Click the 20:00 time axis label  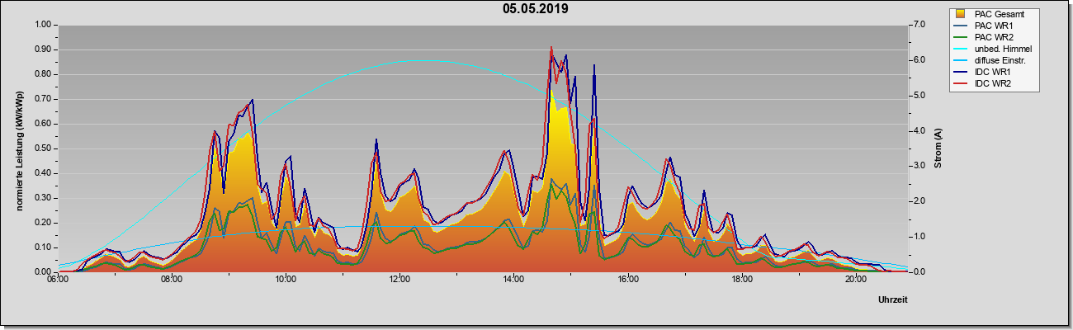pos(855,279)
